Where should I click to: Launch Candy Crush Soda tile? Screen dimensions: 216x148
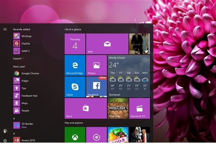tap(118, 135)
